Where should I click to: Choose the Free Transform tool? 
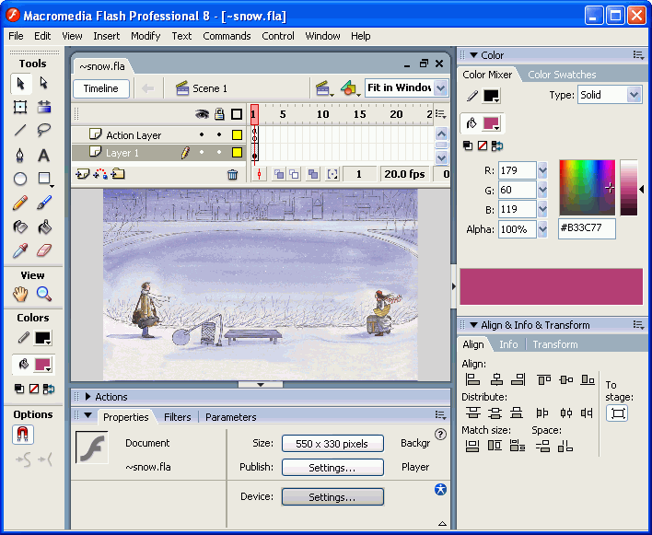coord(20,107)
